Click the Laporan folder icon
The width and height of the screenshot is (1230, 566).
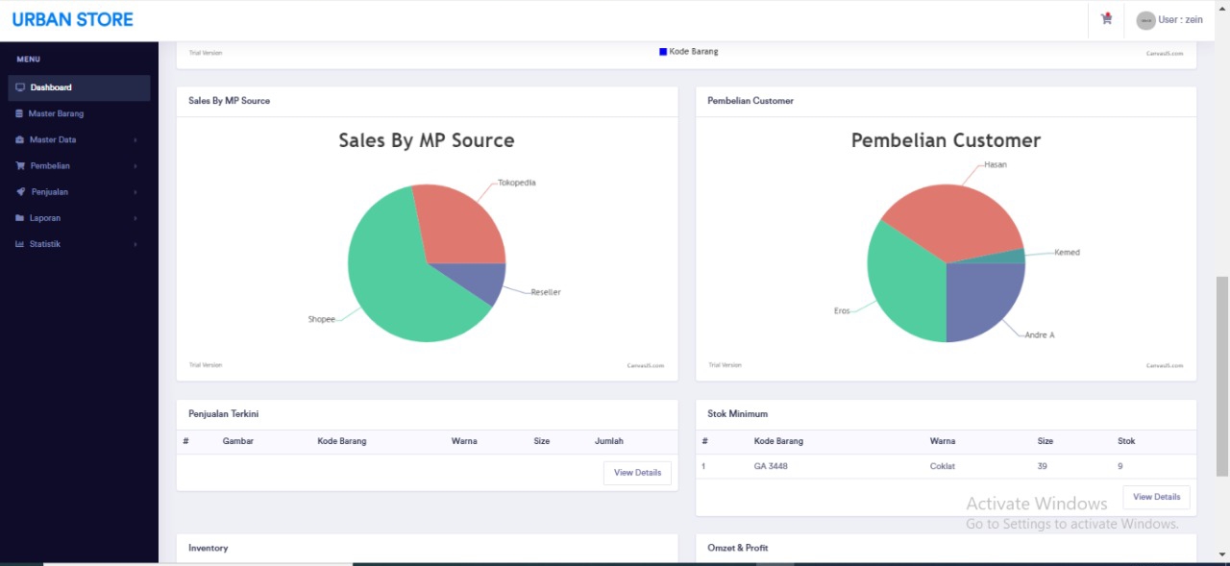(x=20, y=218)
